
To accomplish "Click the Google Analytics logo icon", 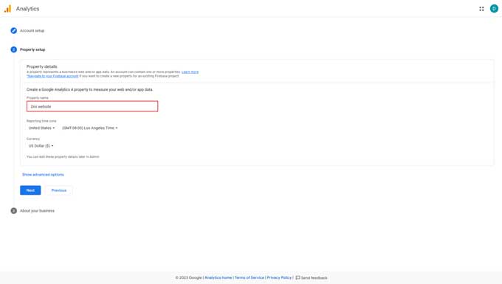I will (x=7, y=9).
